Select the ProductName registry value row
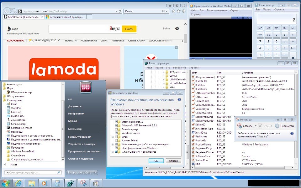Image resolution: width=301 pixels, height=188 pixels. pos(243,144)
